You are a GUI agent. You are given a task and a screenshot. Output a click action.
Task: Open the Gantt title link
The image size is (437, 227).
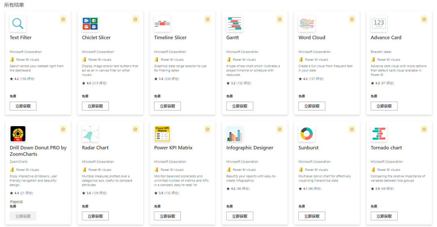click(x=232, y=37)
